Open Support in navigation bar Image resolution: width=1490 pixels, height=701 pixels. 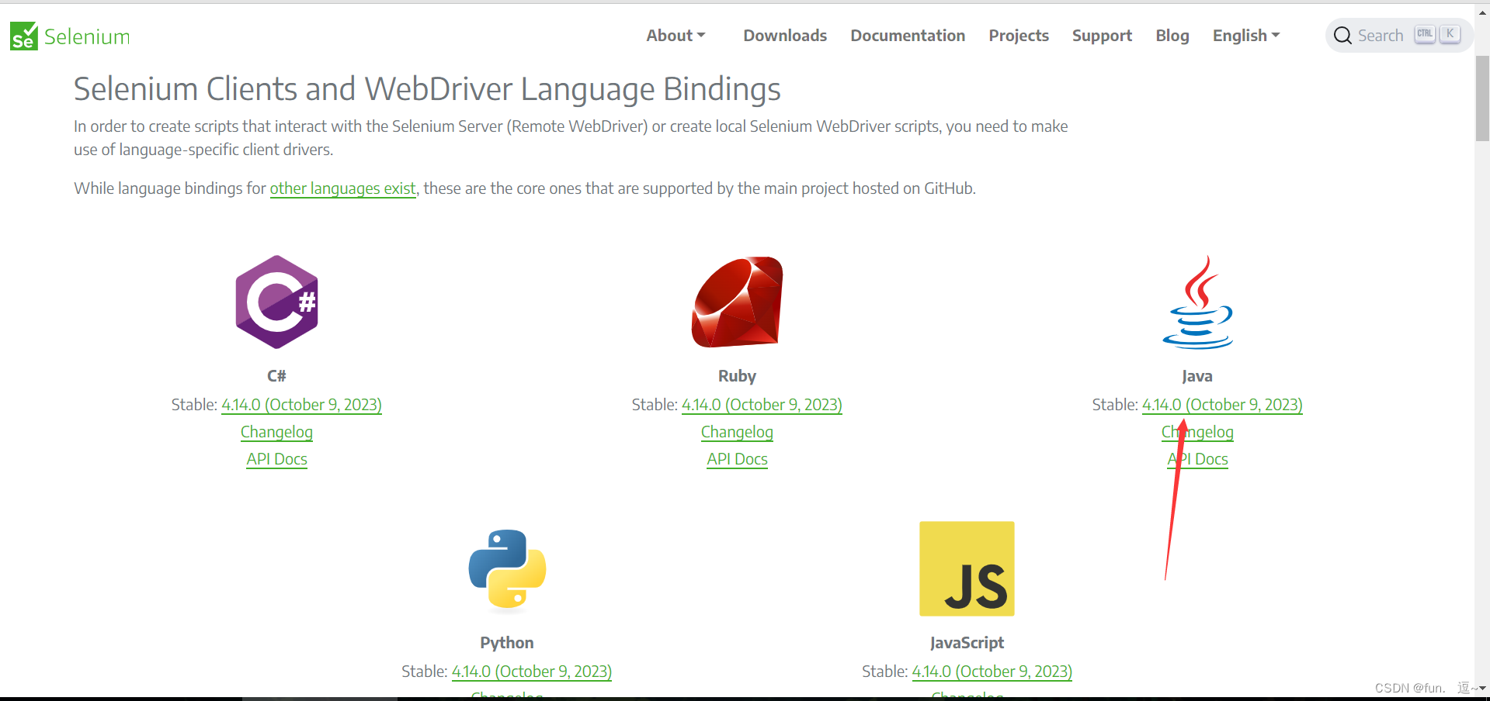tap(1102, 36)
